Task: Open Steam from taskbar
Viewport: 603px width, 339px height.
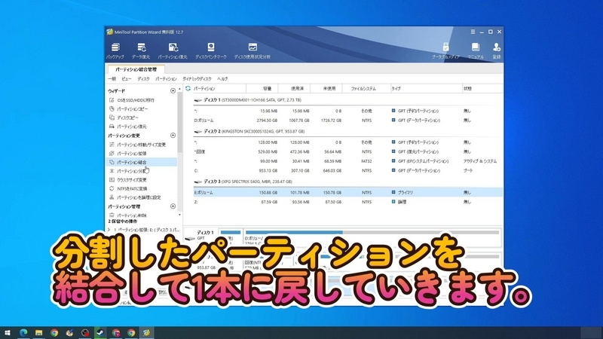Action: (x=100, y=333)
